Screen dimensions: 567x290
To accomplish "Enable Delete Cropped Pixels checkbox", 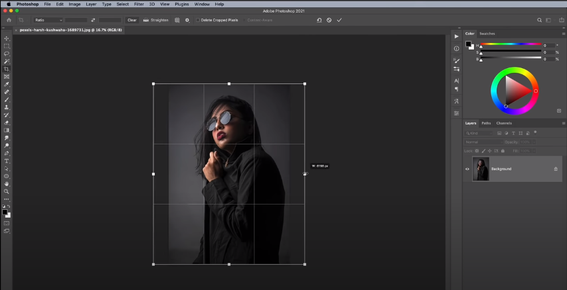I will [198, 20].
